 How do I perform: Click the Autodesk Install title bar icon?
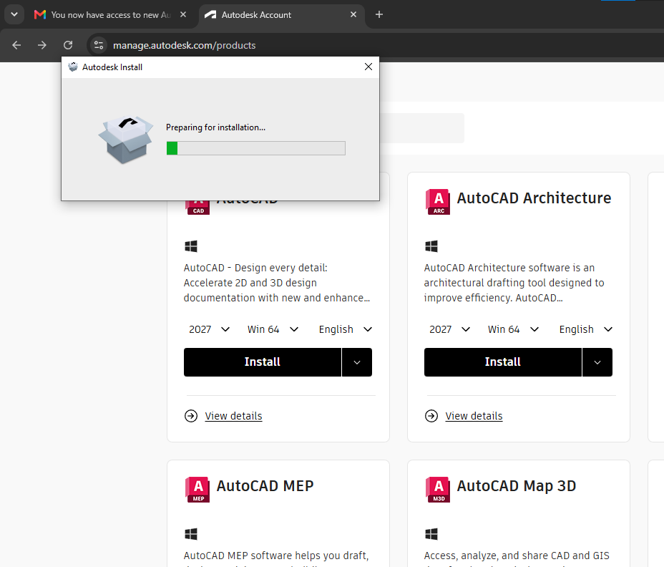click(73, 67)
